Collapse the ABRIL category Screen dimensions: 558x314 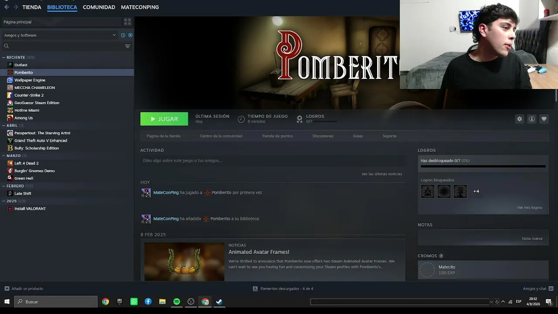pyautogui.click(x=3, y=126)
